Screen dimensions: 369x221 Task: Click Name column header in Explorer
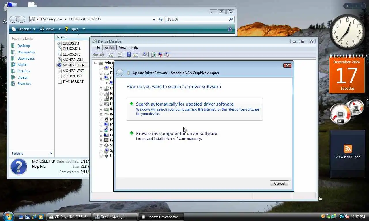[72, 37]
